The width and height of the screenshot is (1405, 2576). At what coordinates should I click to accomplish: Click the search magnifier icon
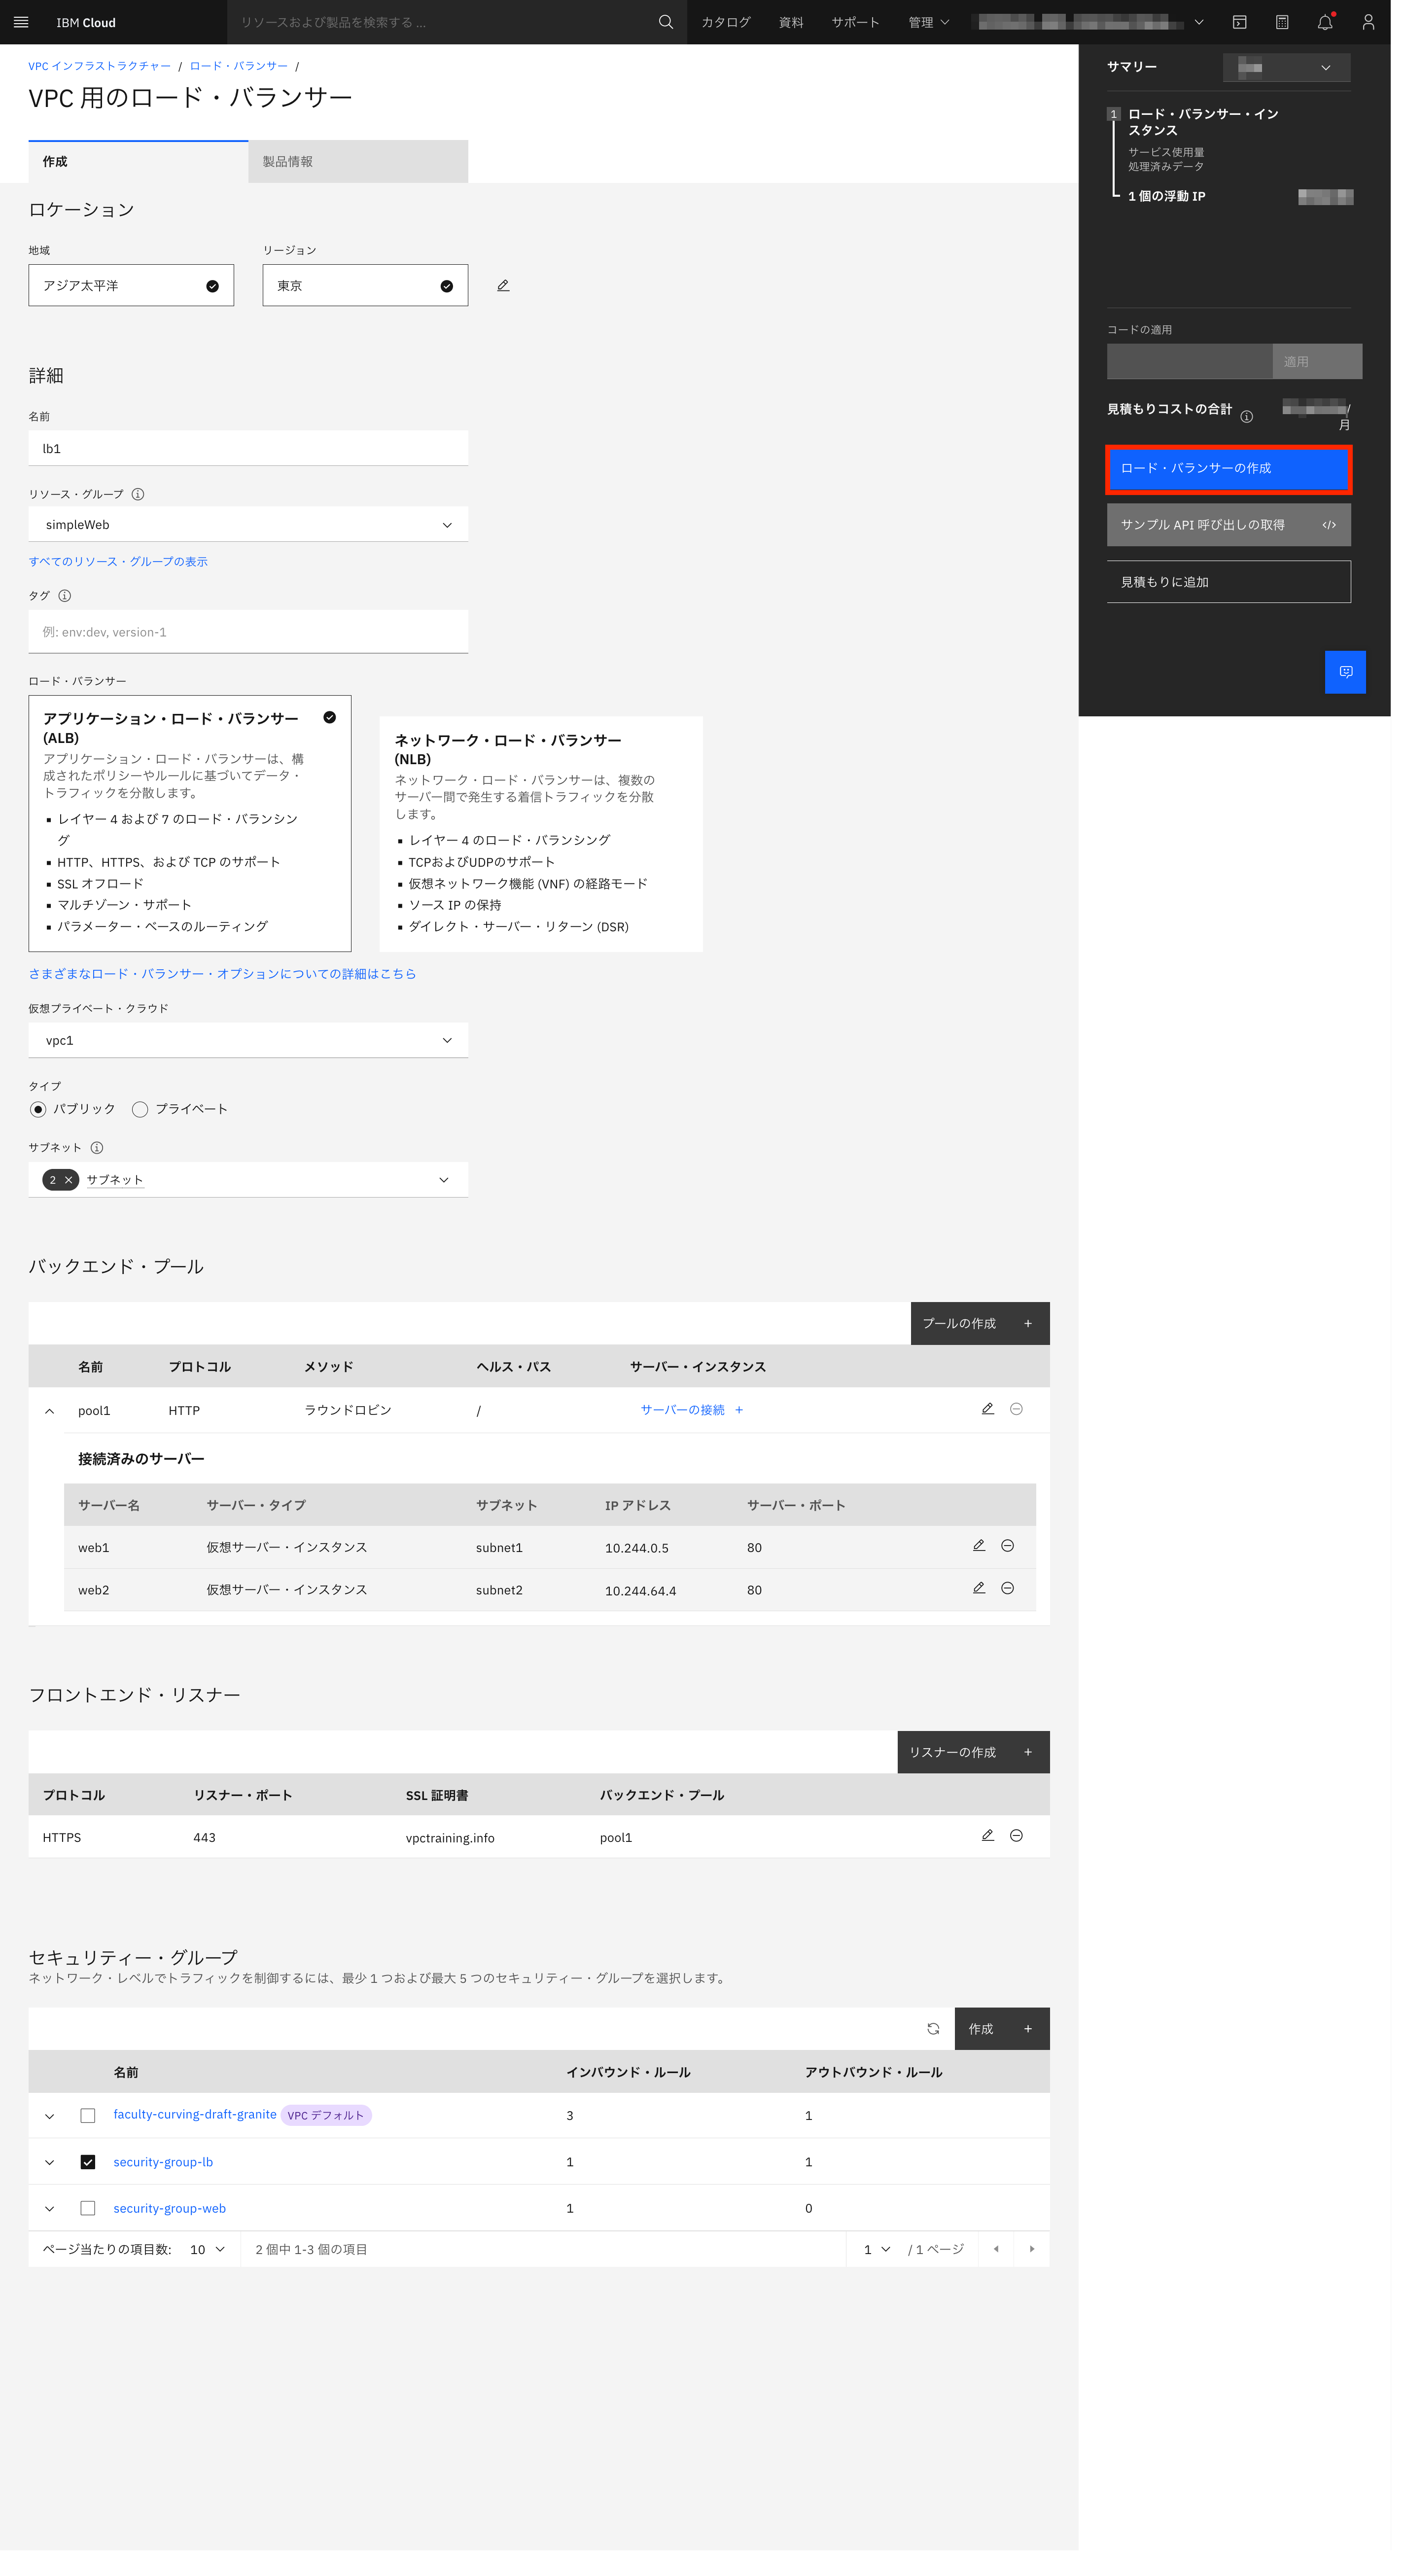pos(665,22)
